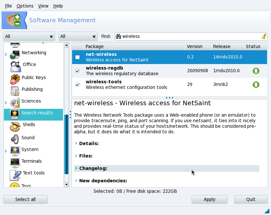The width and height of the screenshot is (271, 215).
Task: Click the Public Keys category icon
Action: (15, 79)
